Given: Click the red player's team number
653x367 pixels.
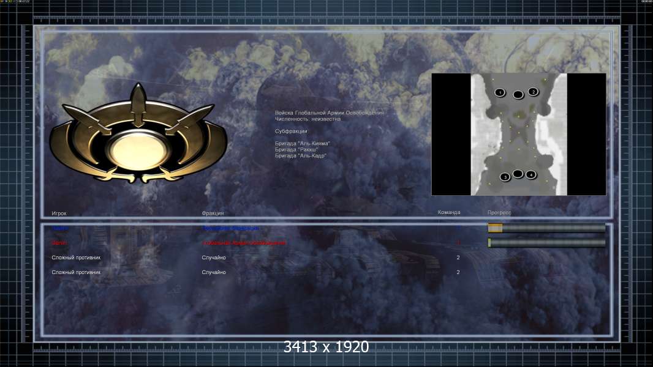Looking at the screenshot, I should pos(458,243).
